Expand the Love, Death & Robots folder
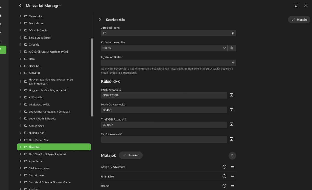Image resolution: width=312 pixels, height=190 pixels. point(20,119)
